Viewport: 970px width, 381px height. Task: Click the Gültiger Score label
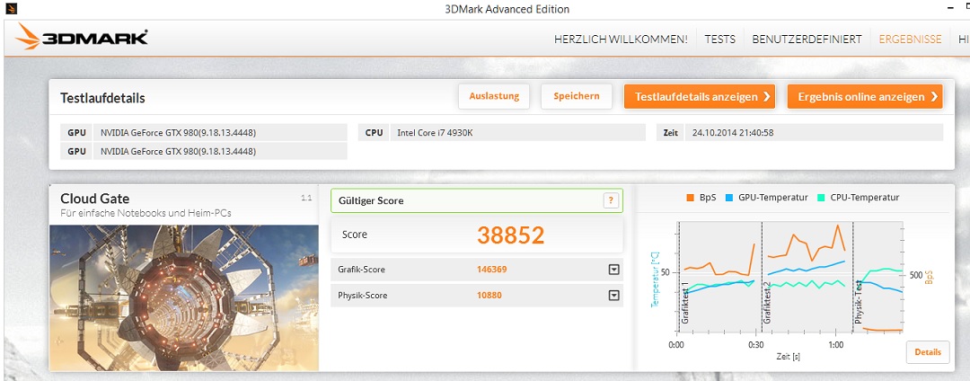[x=371, y=201]
